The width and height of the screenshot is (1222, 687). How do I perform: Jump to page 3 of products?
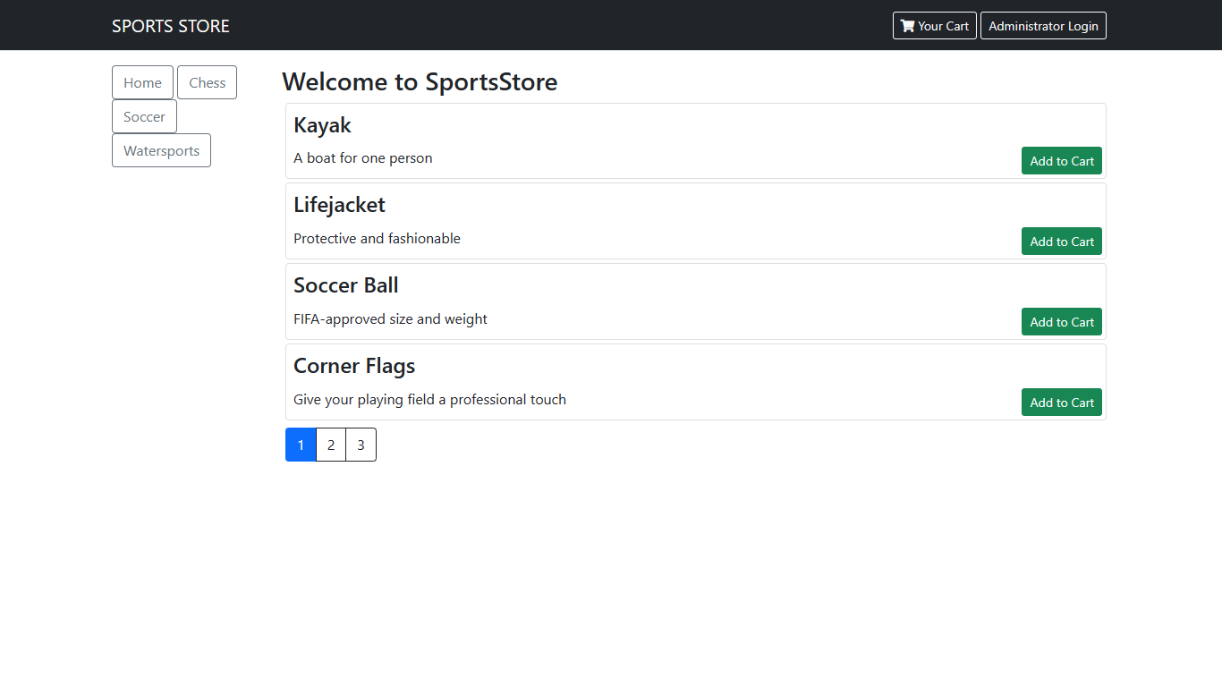(x=361, y=445)
